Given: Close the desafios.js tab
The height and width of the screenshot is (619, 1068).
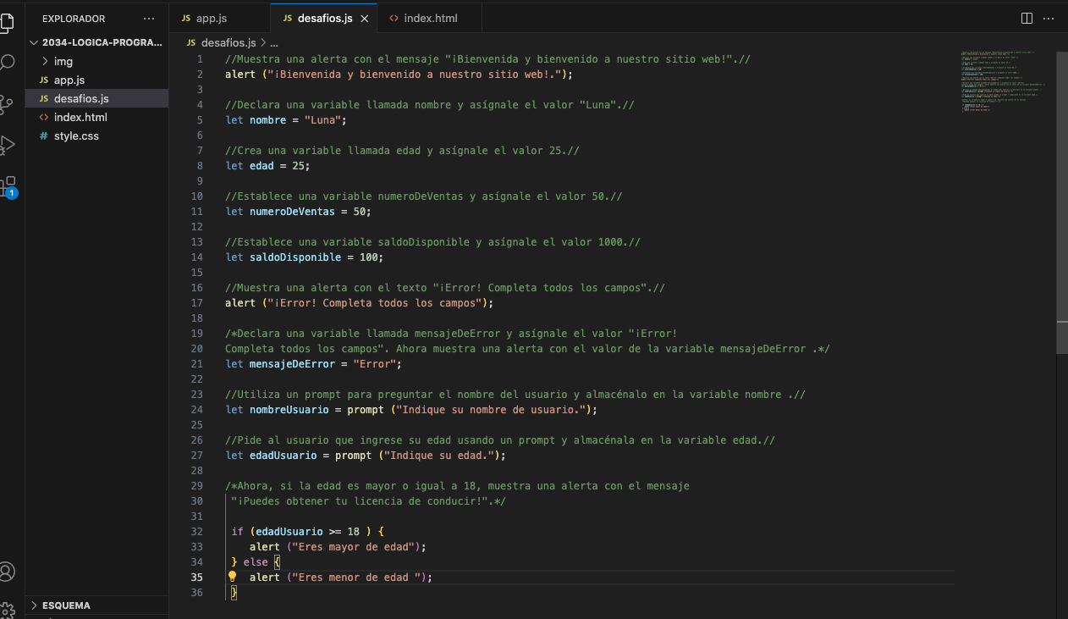Looking at the screenshot, I should coord(366,19).
